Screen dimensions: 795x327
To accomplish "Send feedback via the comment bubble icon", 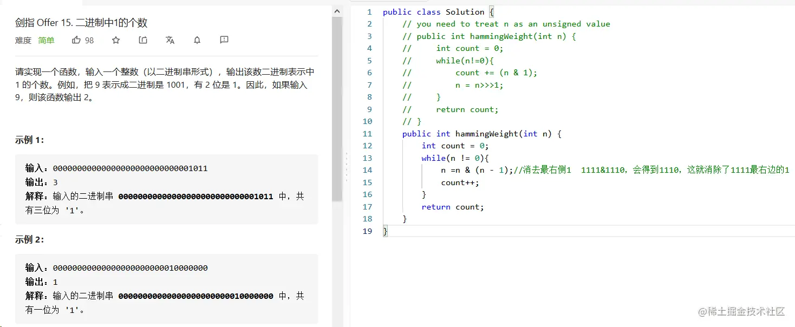I will pos(224,40).
